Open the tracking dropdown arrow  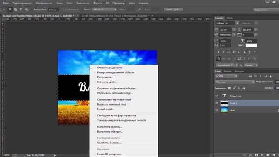coord(256,35)
